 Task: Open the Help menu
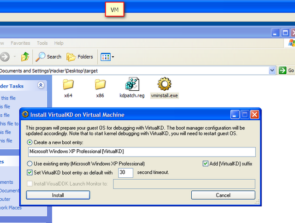59,43
